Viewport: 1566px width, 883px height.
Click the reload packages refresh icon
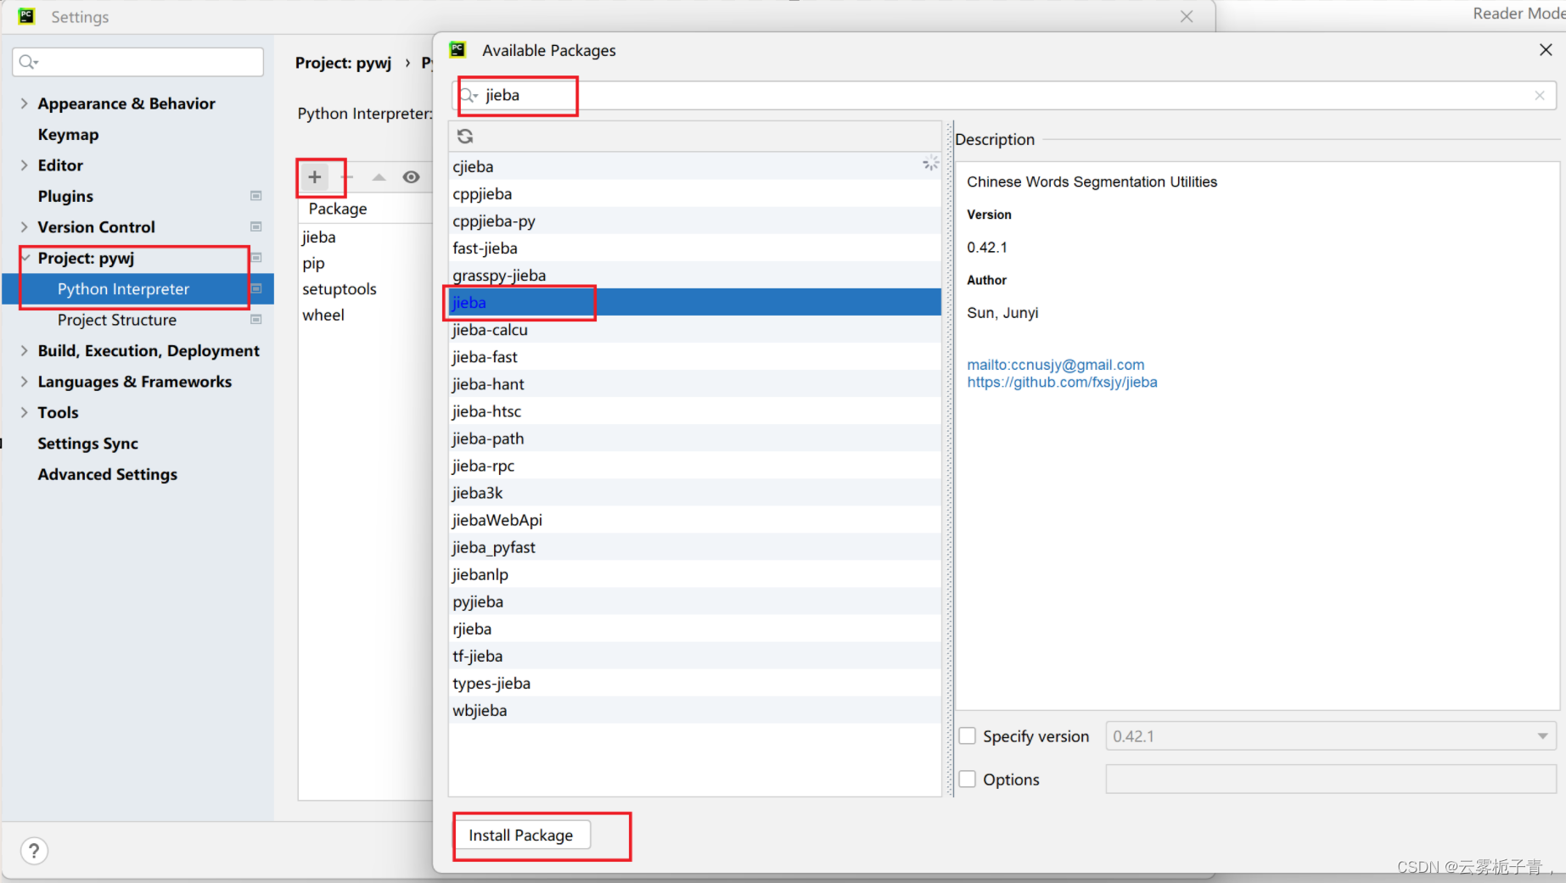click(x=465, y=136)
